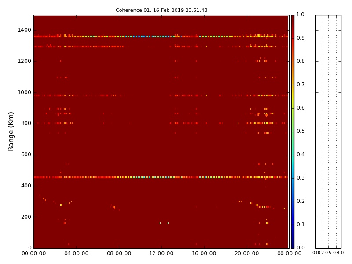Screen dimensions: 352x264
Task: Click the colorbar 0.5 label
Action: 301,131
